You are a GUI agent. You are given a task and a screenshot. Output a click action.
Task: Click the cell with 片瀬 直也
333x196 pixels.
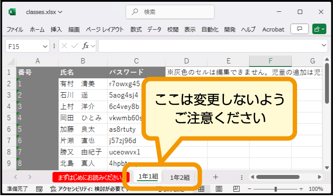tap(83, 140)
